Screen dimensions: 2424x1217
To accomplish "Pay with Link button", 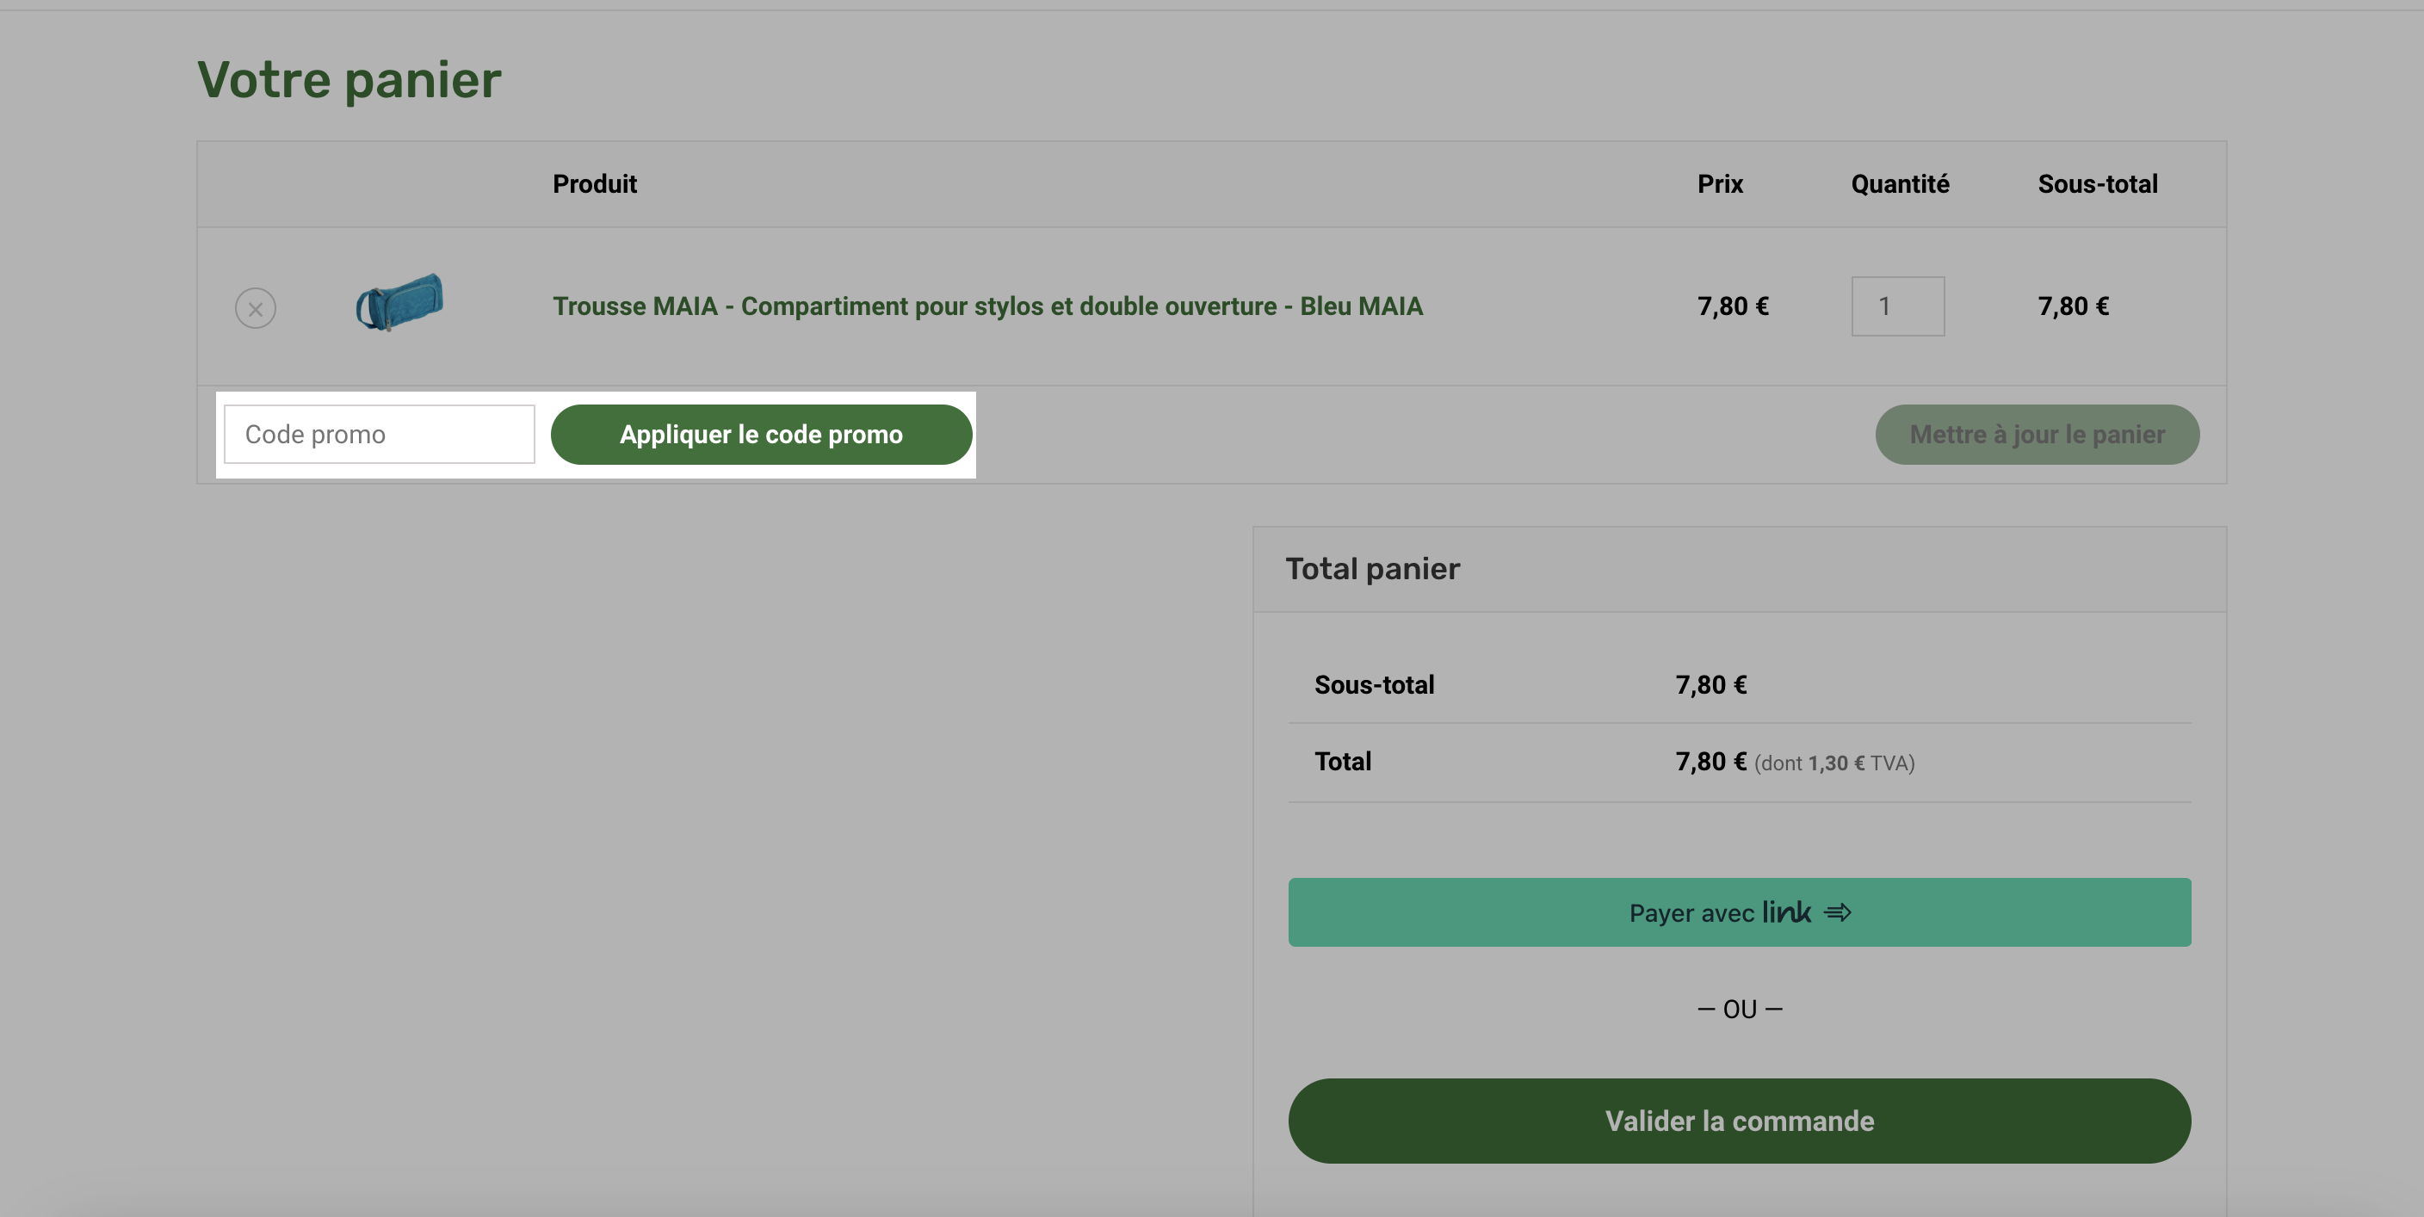I will coord(1739,912).
